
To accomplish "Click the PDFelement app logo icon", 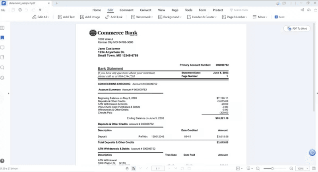I will 4,3.
